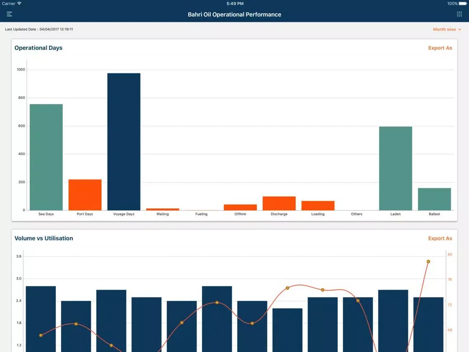
Task: Tap the 5:49 PM clock
Action: (235, 4)
